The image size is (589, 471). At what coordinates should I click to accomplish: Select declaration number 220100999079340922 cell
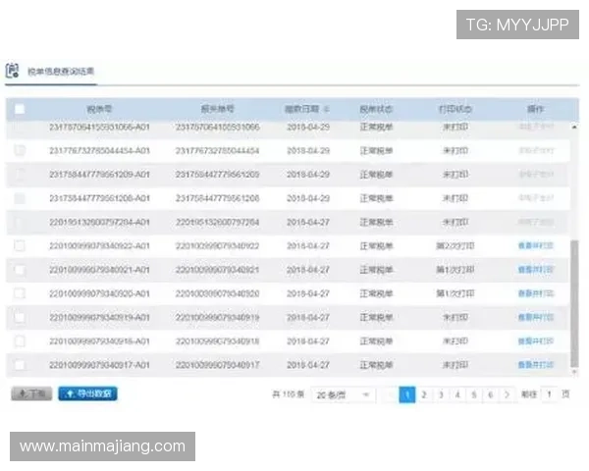218,245
